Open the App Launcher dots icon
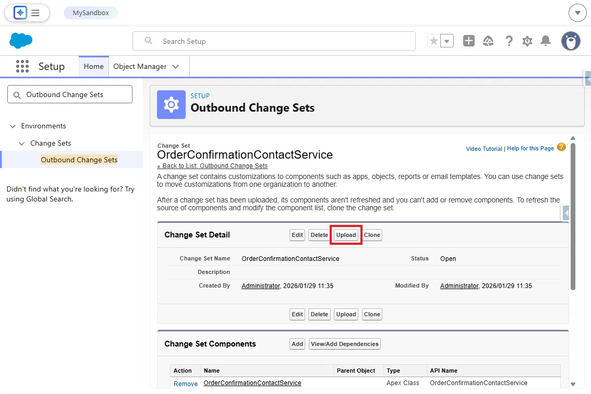 pos(22,66)
